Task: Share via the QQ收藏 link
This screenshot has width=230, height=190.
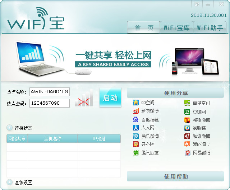Action: [199, 128]
